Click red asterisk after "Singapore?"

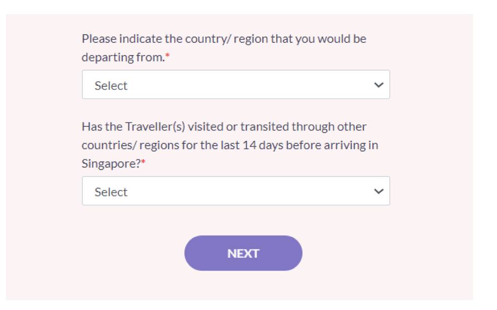click(x=144, y=164)
